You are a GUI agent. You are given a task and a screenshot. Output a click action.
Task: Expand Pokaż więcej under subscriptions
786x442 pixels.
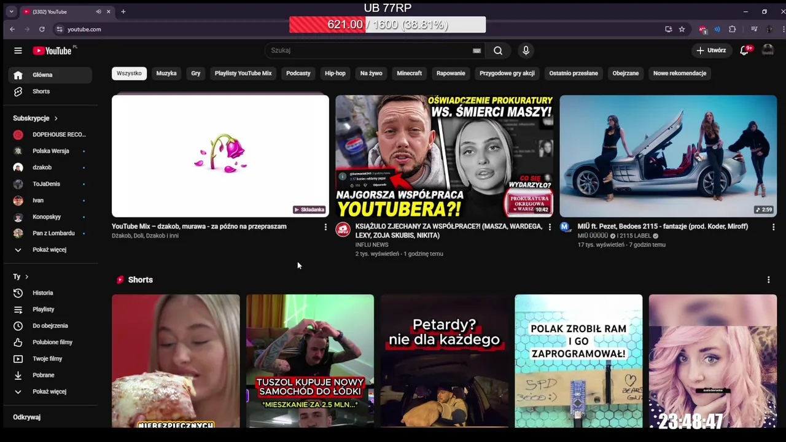(50, 250)
